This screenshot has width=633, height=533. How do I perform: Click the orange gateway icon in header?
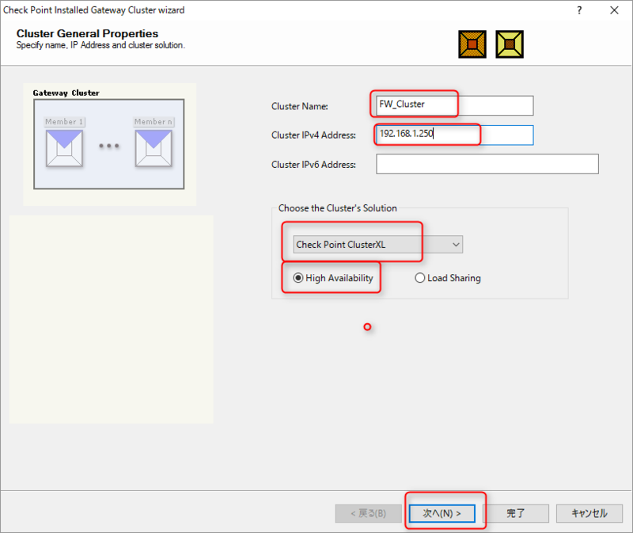click(472, 44)
